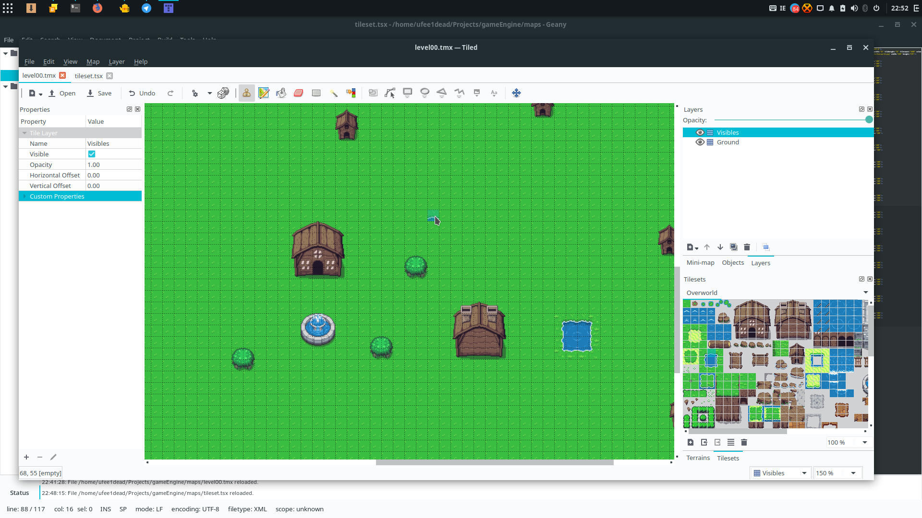Select the Ground layer row
The image size is (922, 518).
click(778, 142)
